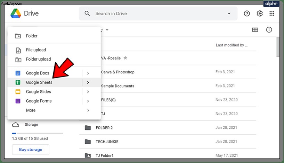Toggle the star next to VA -Rosalie
Viewport: 284px width, 163px height.
point(125,58)
